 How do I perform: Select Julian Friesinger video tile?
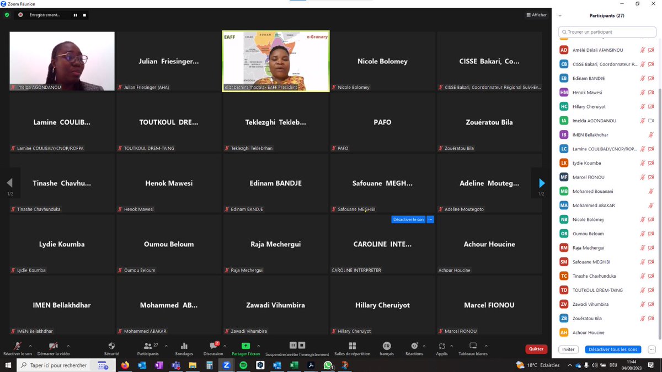169,61
